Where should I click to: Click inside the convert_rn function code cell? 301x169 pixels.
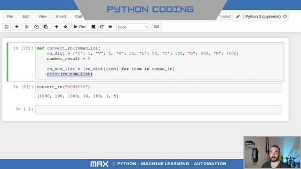(158, 62)
